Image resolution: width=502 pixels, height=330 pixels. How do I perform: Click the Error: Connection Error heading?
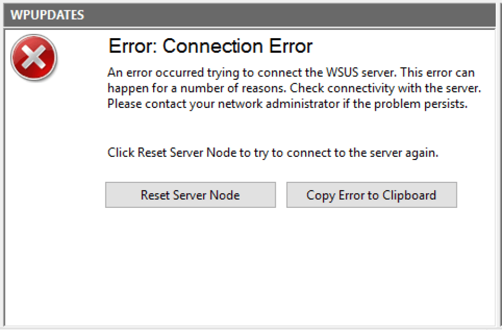(x=210, y=46)
